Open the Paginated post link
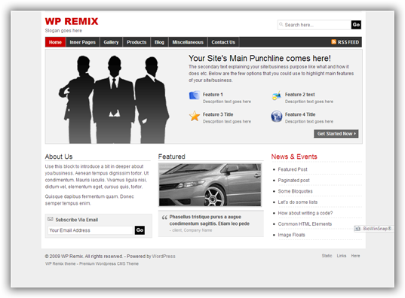Screen dimensions: 405x298 click(293, 180)
